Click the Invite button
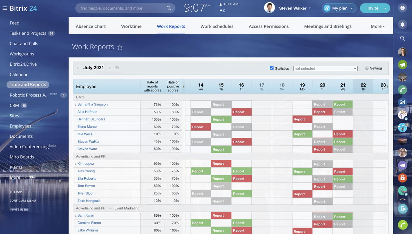This screenshot has width=412, height=234. [x=372, y=8]
